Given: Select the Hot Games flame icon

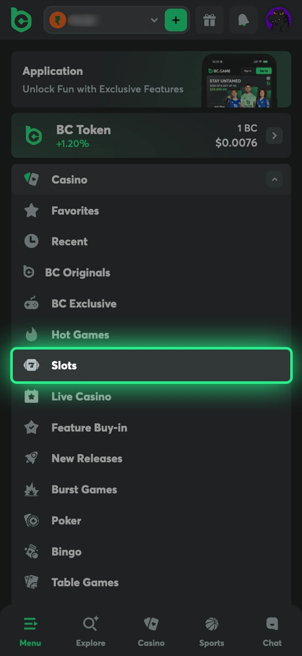Looking at the screenshot, I should click(31, 334).
